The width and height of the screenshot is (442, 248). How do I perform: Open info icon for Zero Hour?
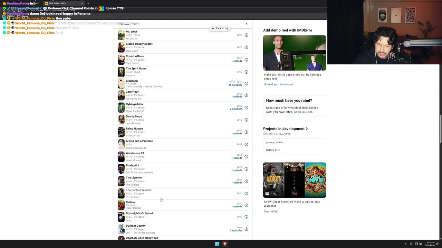(x=246, y=95)
